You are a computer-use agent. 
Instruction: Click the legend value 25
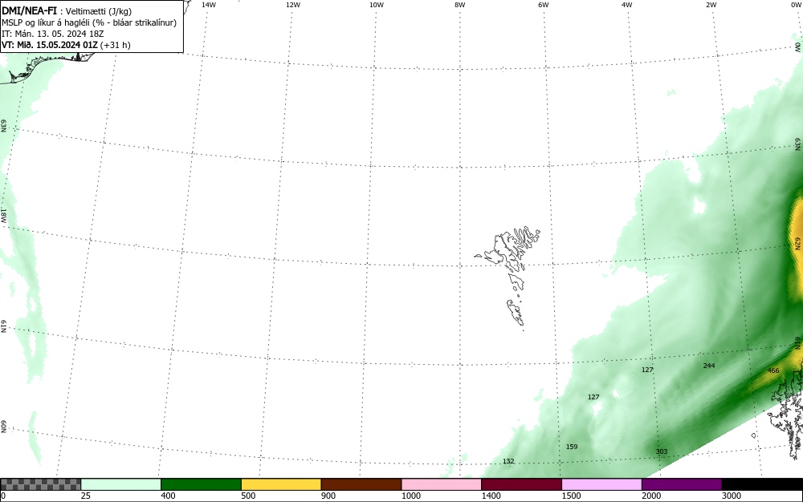[x=86, y=496]
